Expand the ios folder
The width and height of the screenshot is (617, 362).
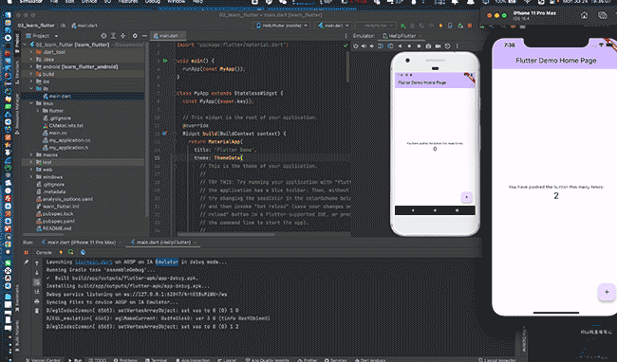point(31,81)
